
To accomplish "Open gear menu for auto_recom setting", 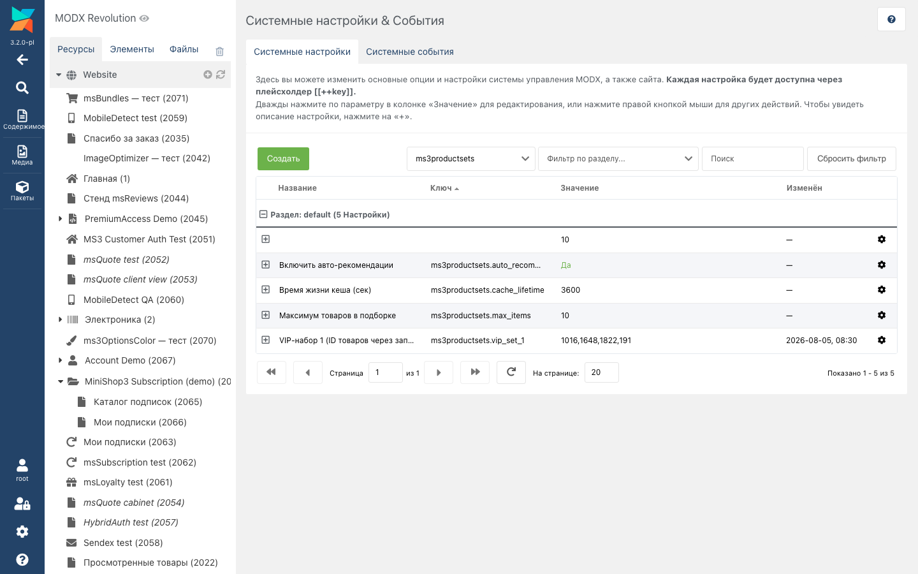I will click(882, 265).
